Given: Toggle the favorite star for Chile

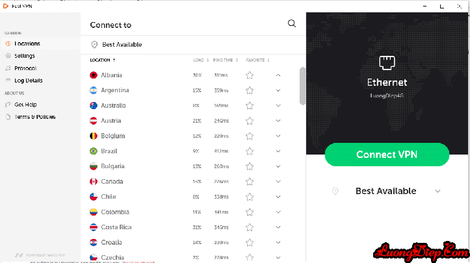Looking at the screenshot, I should coord(249,197).
